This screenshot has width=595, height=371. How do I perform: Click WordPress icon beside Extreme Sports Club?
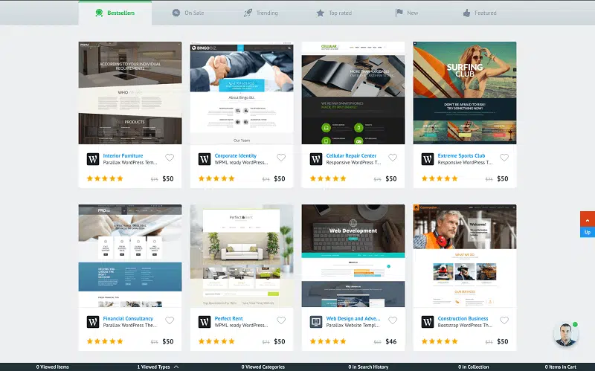[x=428, y=159]
